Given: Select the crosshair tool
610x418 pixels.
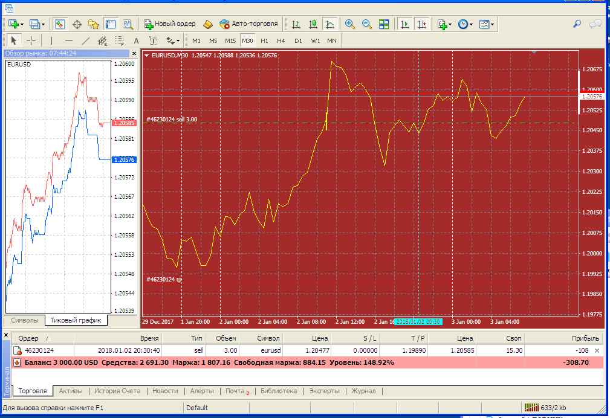Looking at the screenshot, I should (x=31, y=40).
